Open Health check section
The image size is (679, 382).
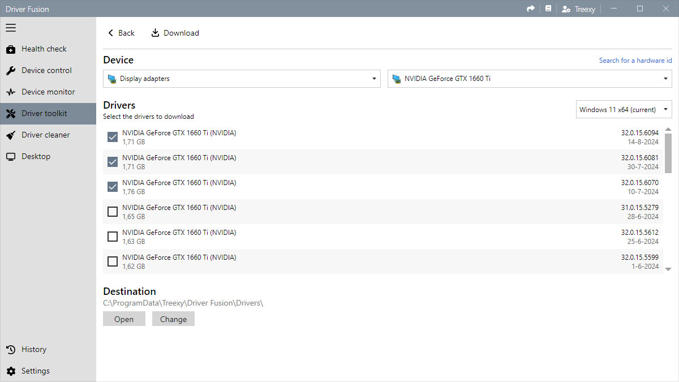coord(48,49)
